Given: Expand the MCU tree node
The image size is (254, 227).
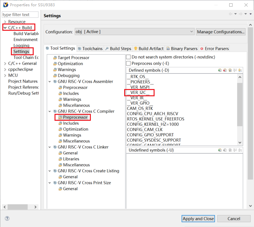Looking at the screenshot, I should (x=5, y=75).
